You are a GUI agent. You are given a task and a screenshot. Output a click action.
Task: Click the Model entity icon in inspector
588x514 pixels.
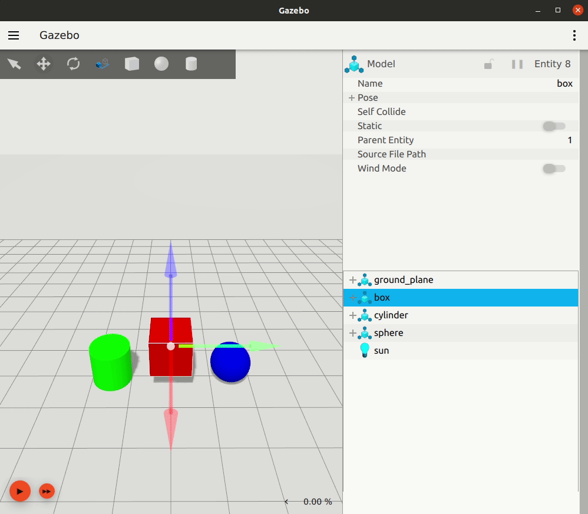pos(354,64)
